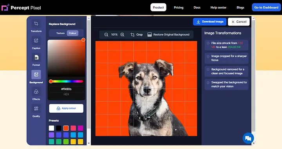
Task: Click the left panel scroll-down arrow
Action: pyautogui.click(x=89, y=143)
